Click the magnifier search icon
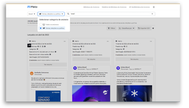Screen dimensions: 189x108 (x=68, y=14)
